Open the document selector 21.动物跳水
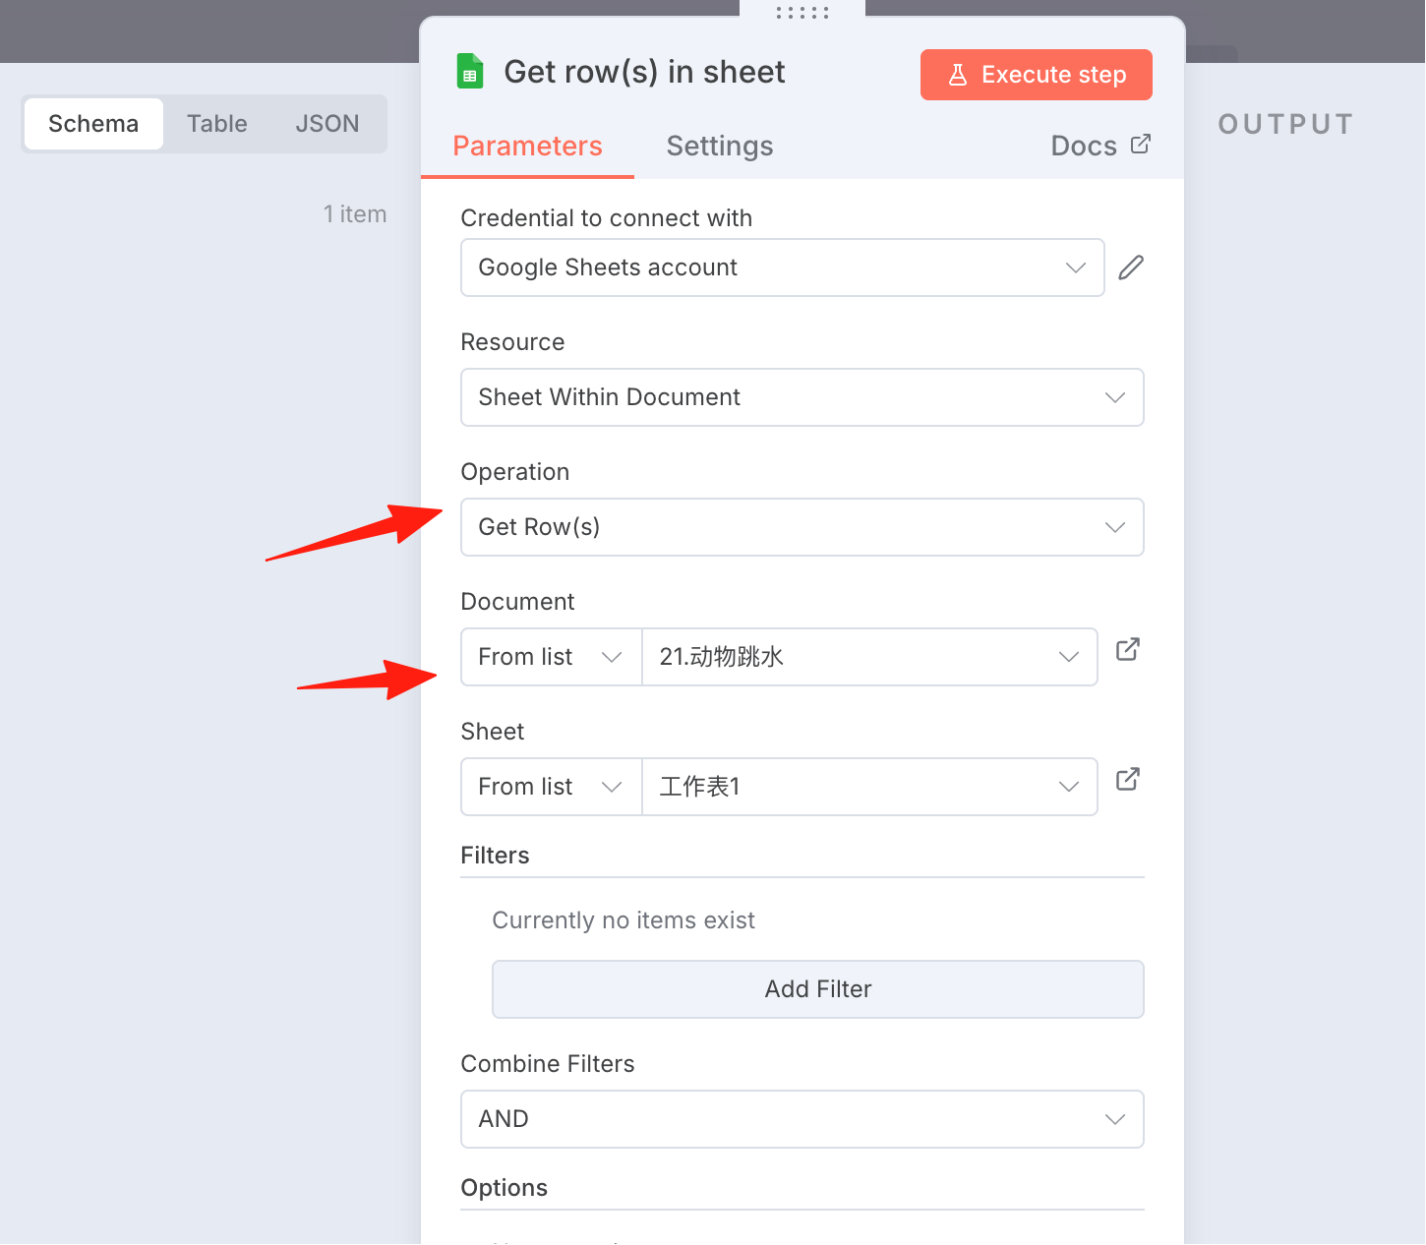 [x=869, y=657]
